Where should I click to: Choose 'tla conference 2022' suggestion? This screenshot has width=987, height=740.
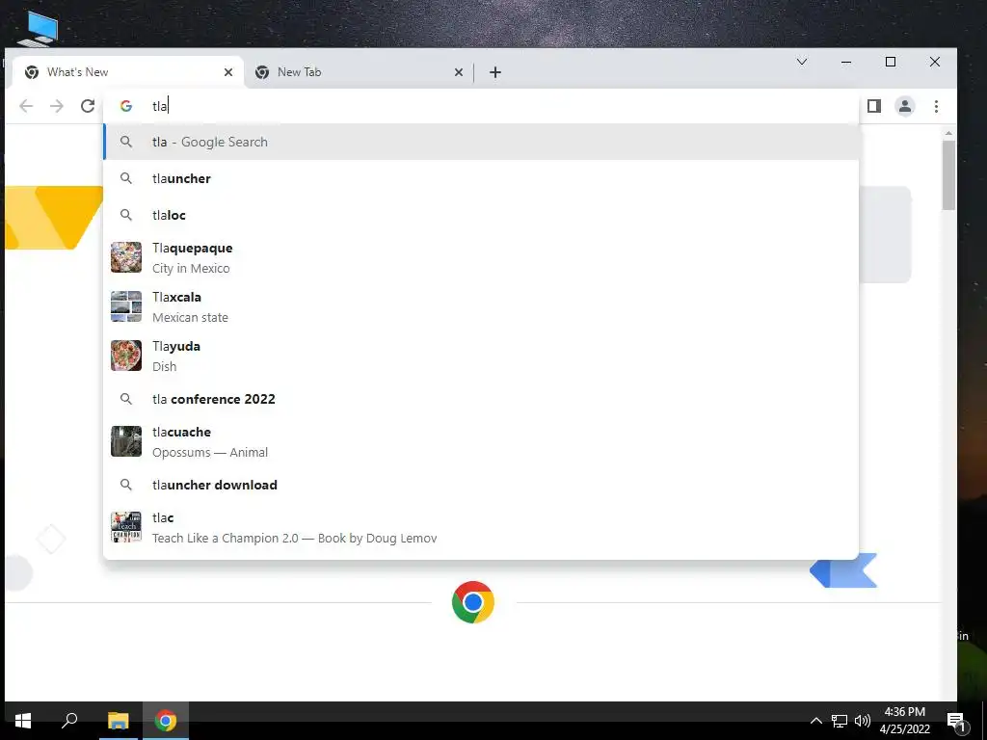click(481, 399)
